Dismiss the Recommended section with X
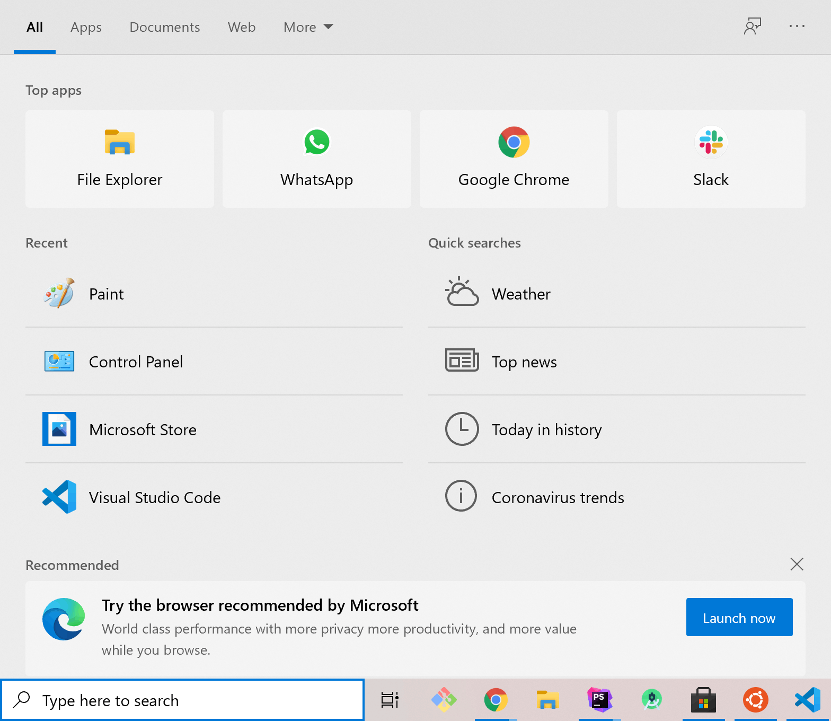Image resolution: width=831 pixels, height=721 pixels. pyautogui.click(x=797, y=564)
